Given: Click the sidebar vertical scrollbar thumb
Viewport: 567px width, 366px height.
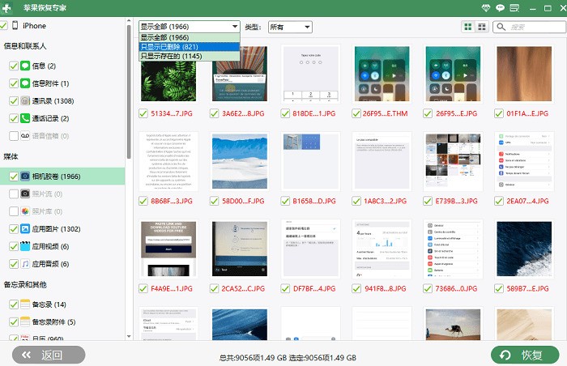Looking at the screenshot, I should (x=129, y=92).
